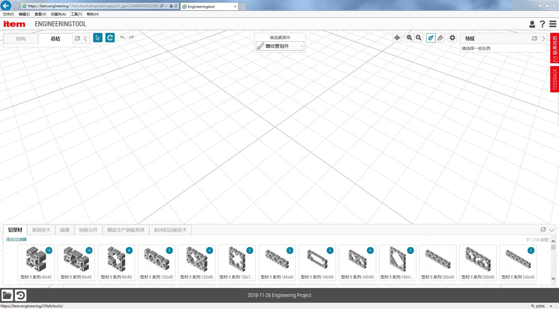The image size is (559, 309).
Task: Switch to the 结构 tab
Action: (x=21, y=39)
